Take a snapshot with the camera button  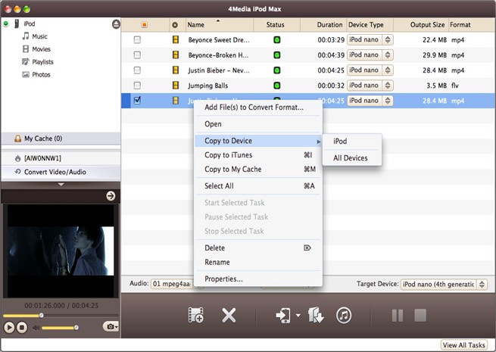[111, 326]
